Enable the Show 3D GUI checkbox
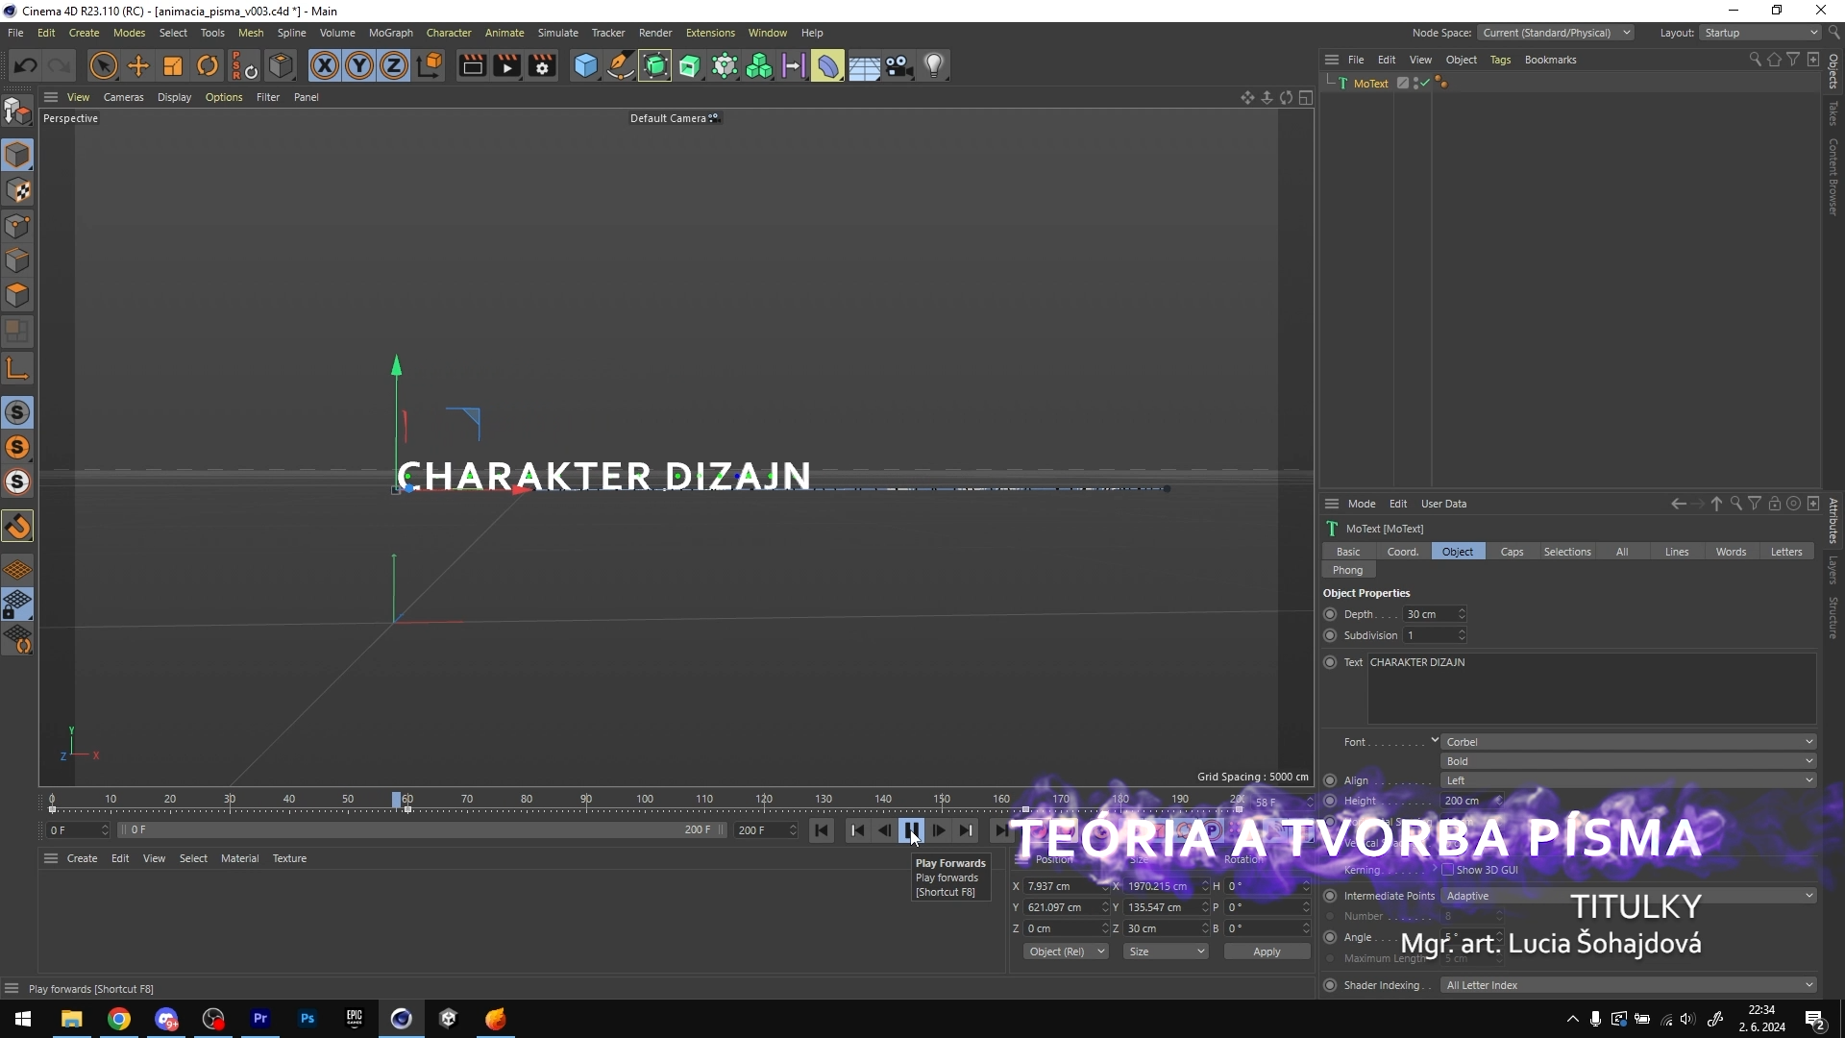Screen dimensions: 1845x1038 1447,870
